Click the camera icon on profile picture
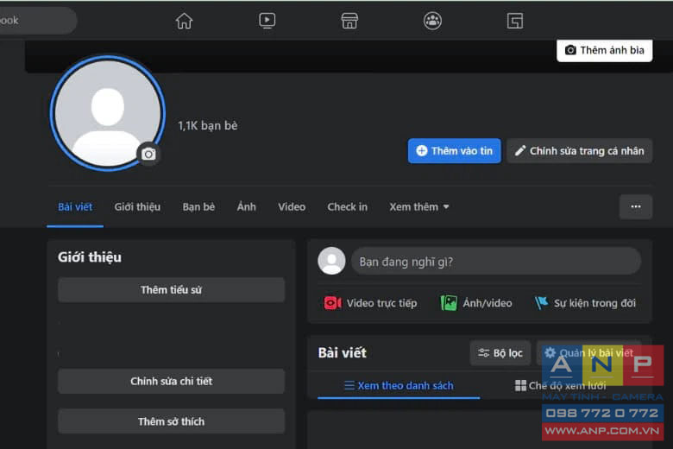Screen dimensions: 673x449 (148, 154)
